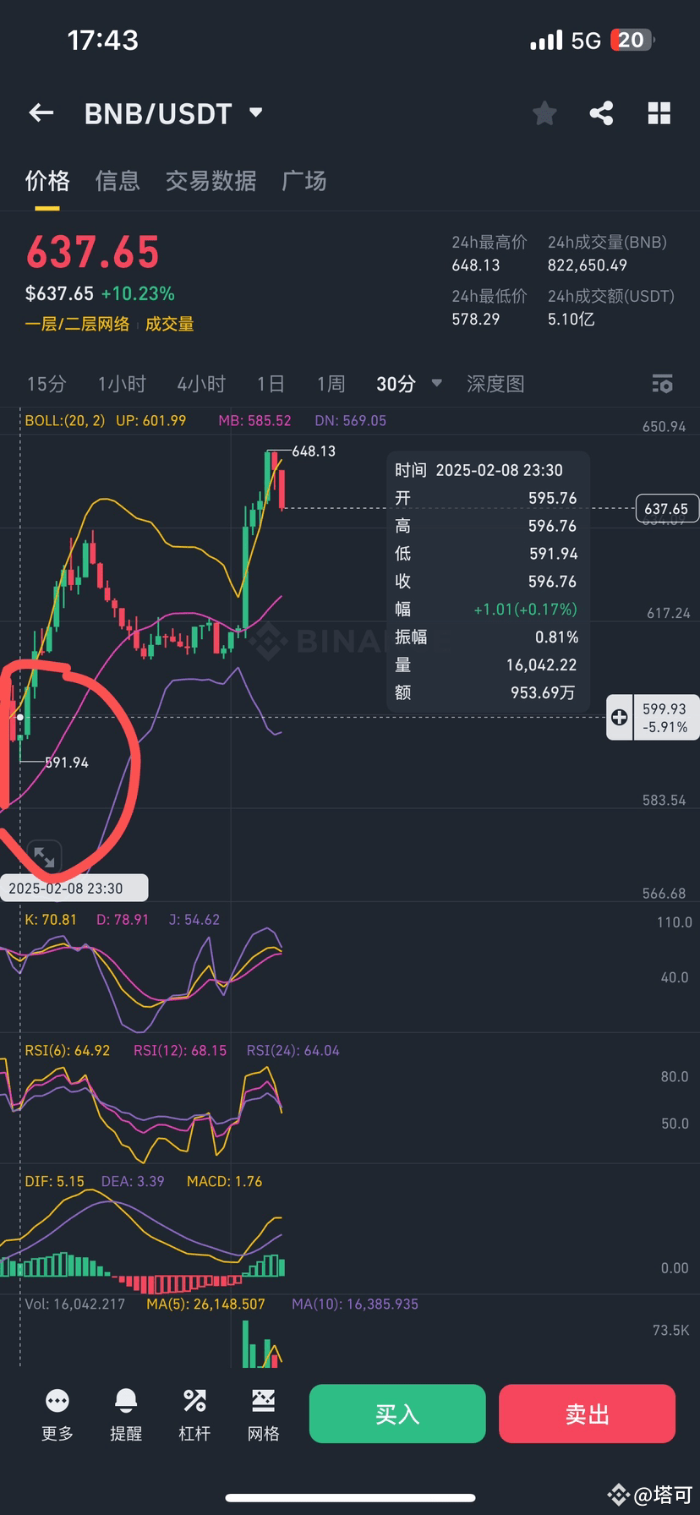Viewport: 700px width, 1515px height.
Task: Tap the battery indicator showing 20
Action: [632, 40]
